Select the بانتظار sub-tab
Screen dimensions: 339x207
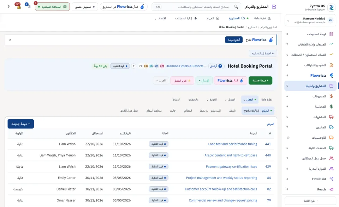pos(232,111)
